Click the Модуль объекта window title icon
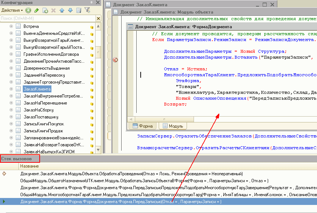 coord(116,12)
